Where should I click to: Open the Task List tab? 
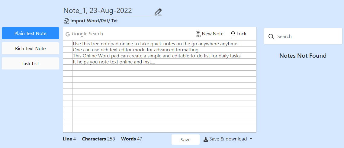pyautogui.click(x=31, y=64)
